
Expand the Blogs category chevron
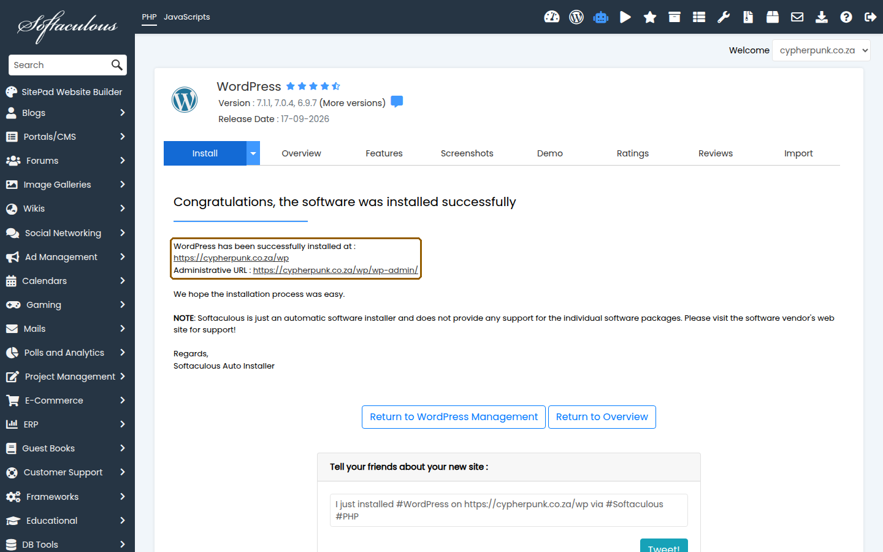tap(123, 113)
